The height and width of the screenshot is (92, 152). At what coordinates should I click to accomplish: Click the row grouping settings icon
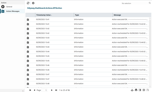pyautogui.click(x=144, y=90)
